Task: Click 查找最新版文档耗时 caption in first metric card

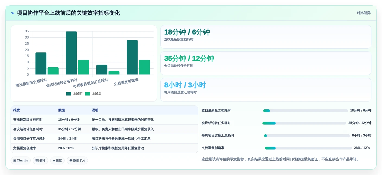Action: click(179, 40)
